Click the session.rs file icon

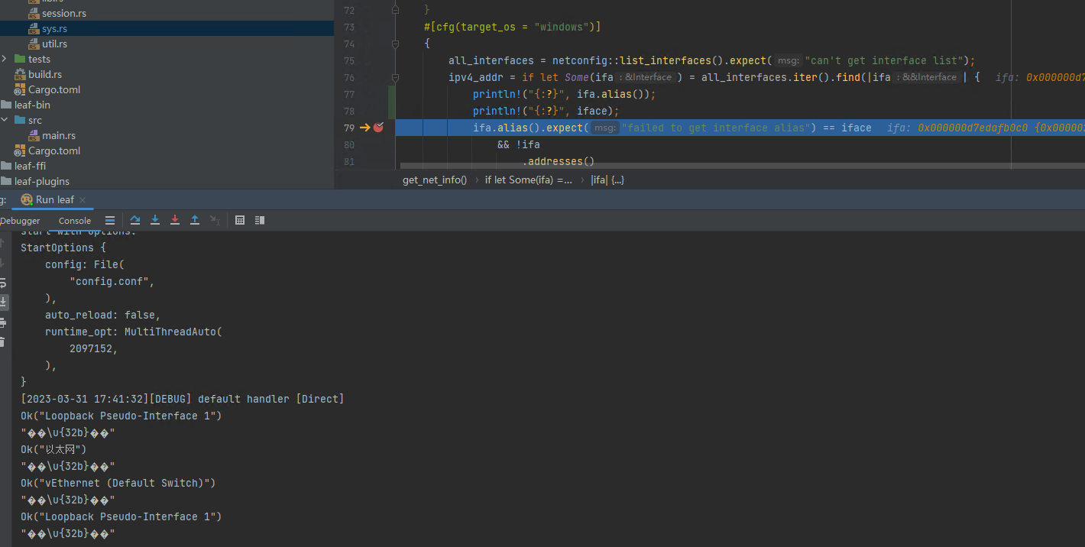pyautogui.click(x=34, y=13)
